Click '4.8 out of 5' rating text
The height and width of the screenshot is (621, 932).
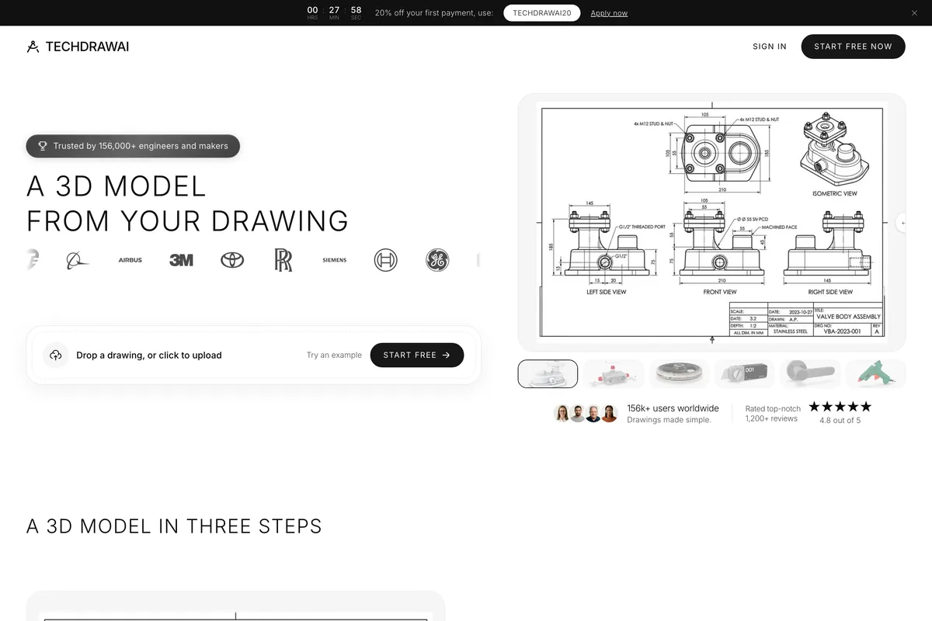click(x=840, y=421)
